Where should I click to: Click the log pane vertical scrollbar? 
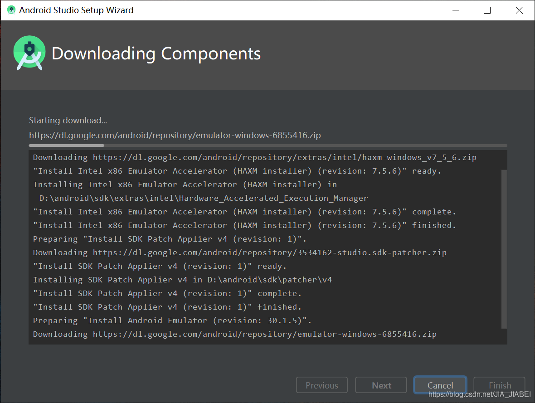504,249
